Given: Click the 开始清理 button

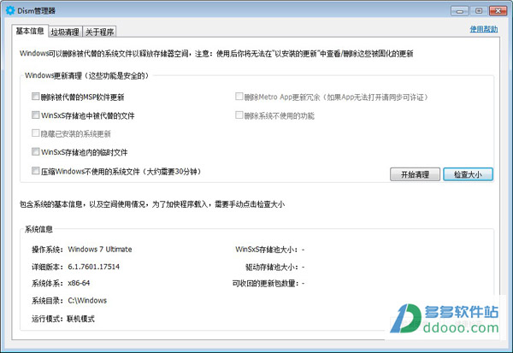Looking at the screenshot, I should (415, 174).
